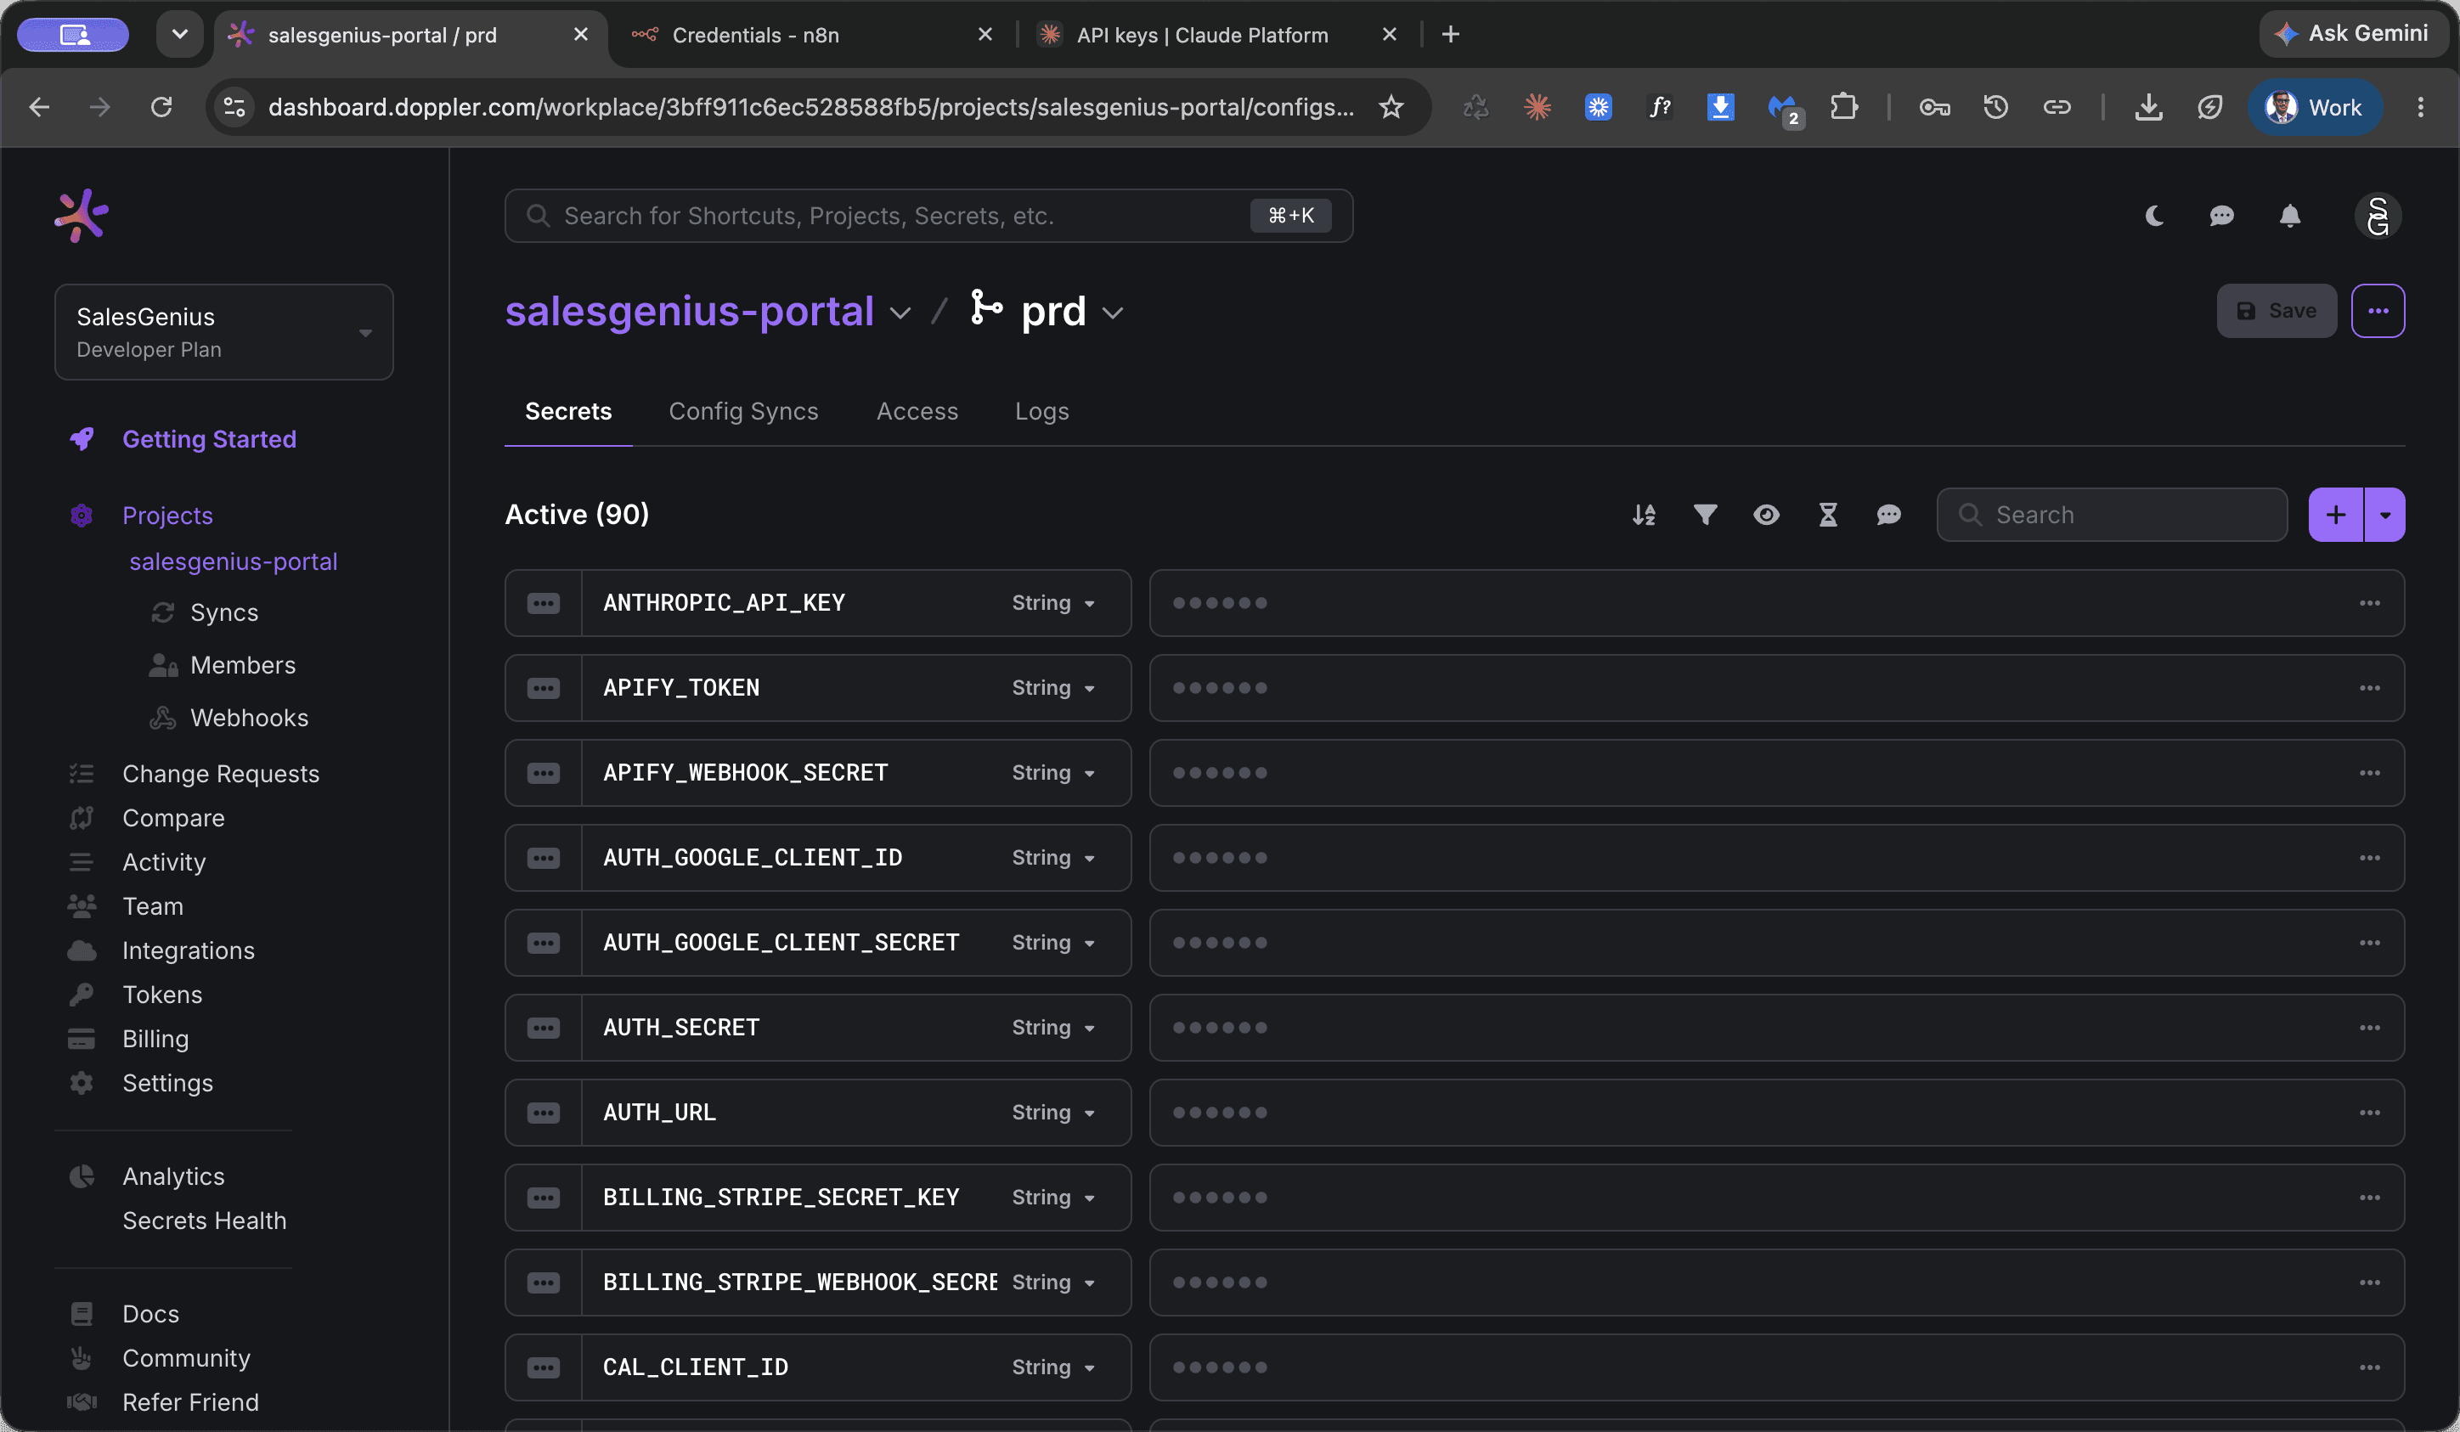2460x1432 pixels.
Task: Open Getting Started in sidebar
Action: click(x=209, y=439)
